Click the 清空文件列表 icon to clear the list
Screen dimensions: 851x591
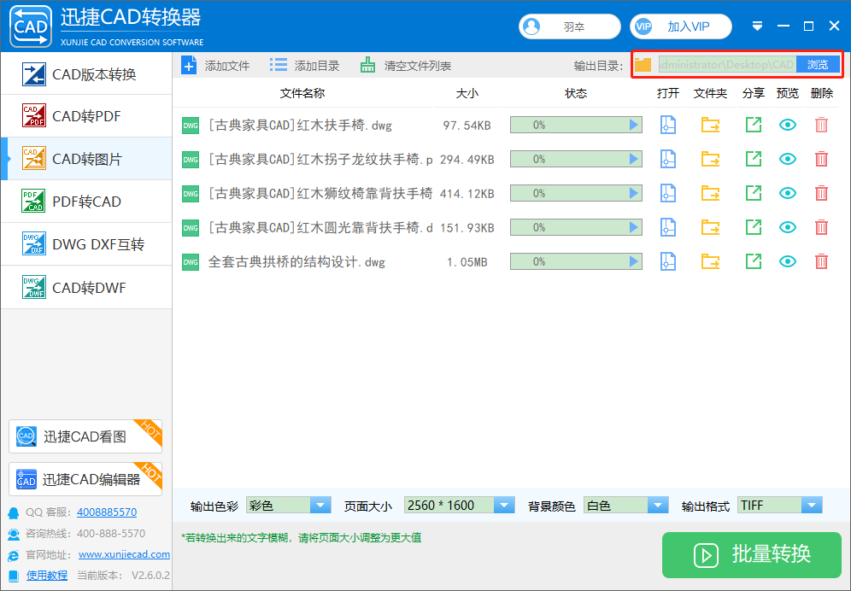[x=369, y=64]
